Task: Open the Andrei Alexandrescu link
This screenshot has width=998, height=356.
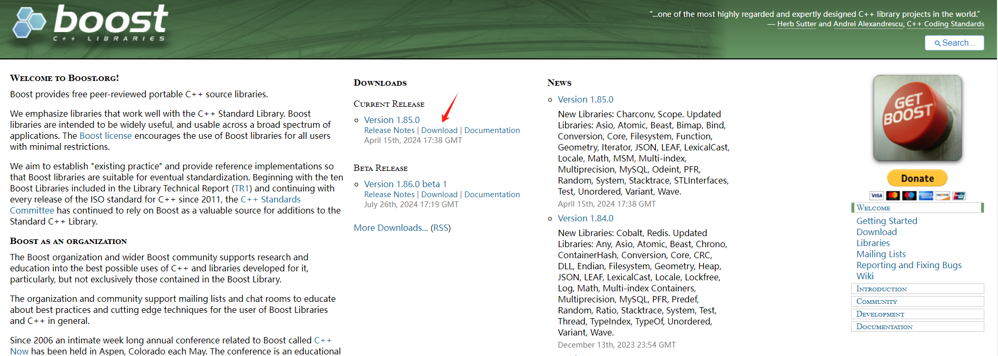Action: click(x=869, y=24)
